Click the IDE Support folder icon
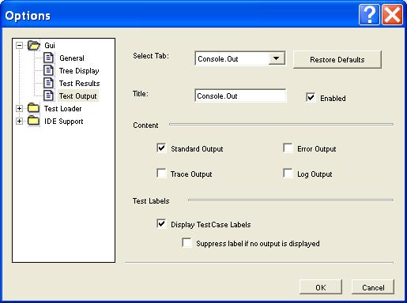The image size is (407, 303). click(x=33, y=121)
